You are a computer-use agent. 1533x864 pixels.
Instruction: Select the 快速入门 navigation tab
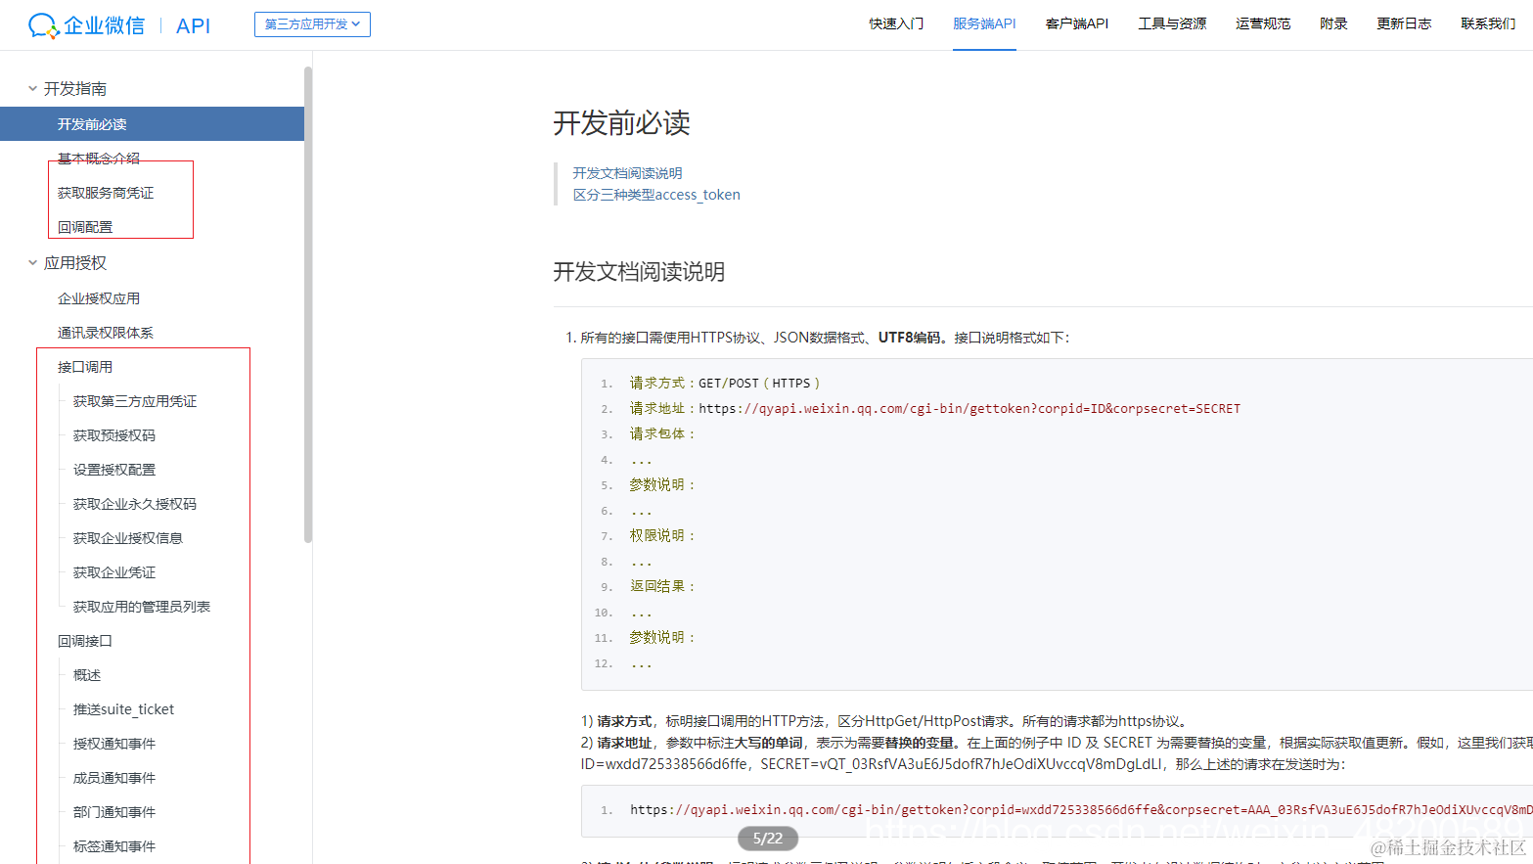tap(895, 23)
